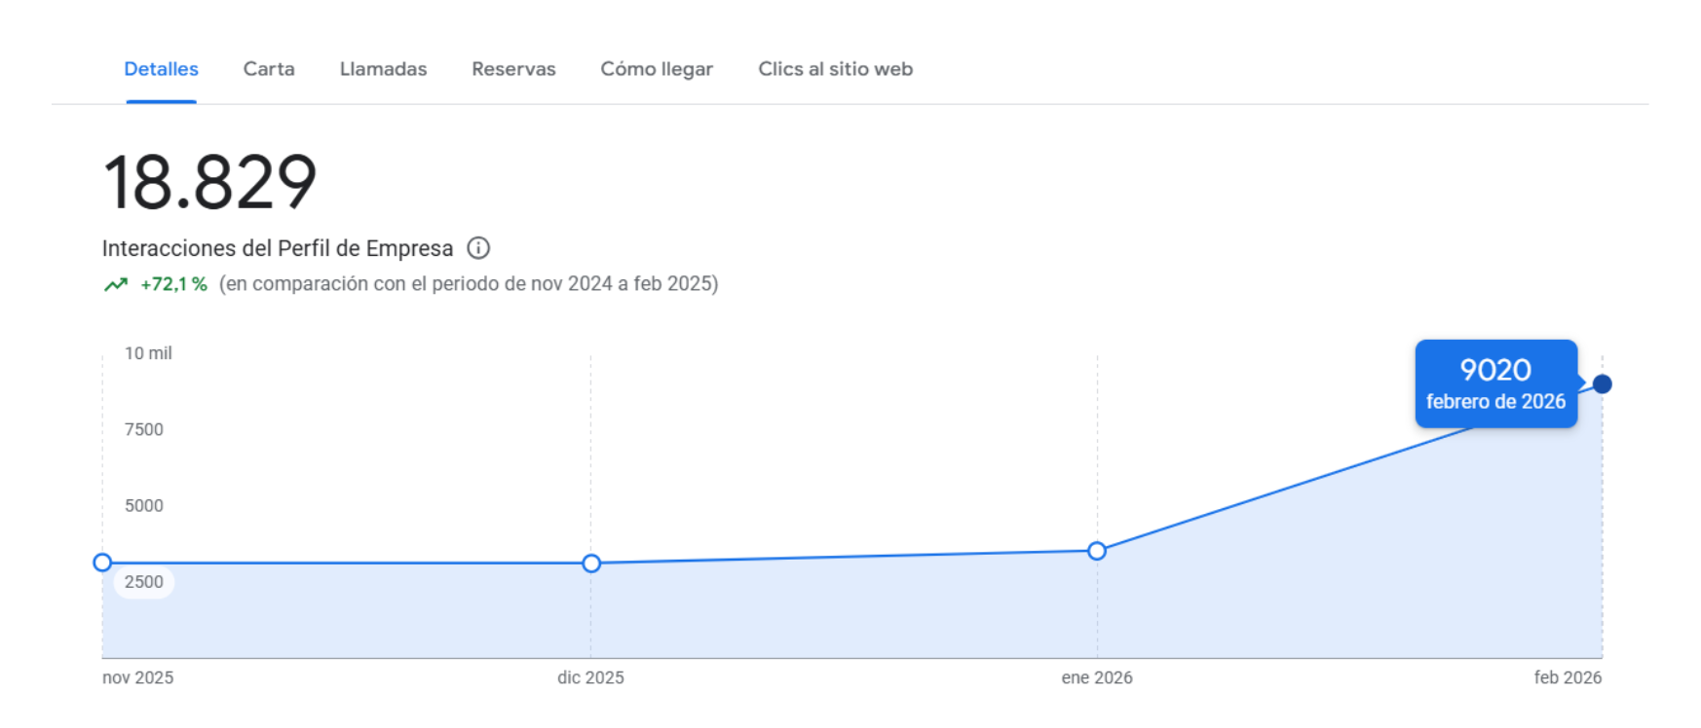Click the 2500 y-axis label pill
This screenshot has height=728, width=1701.
[144, 582]
